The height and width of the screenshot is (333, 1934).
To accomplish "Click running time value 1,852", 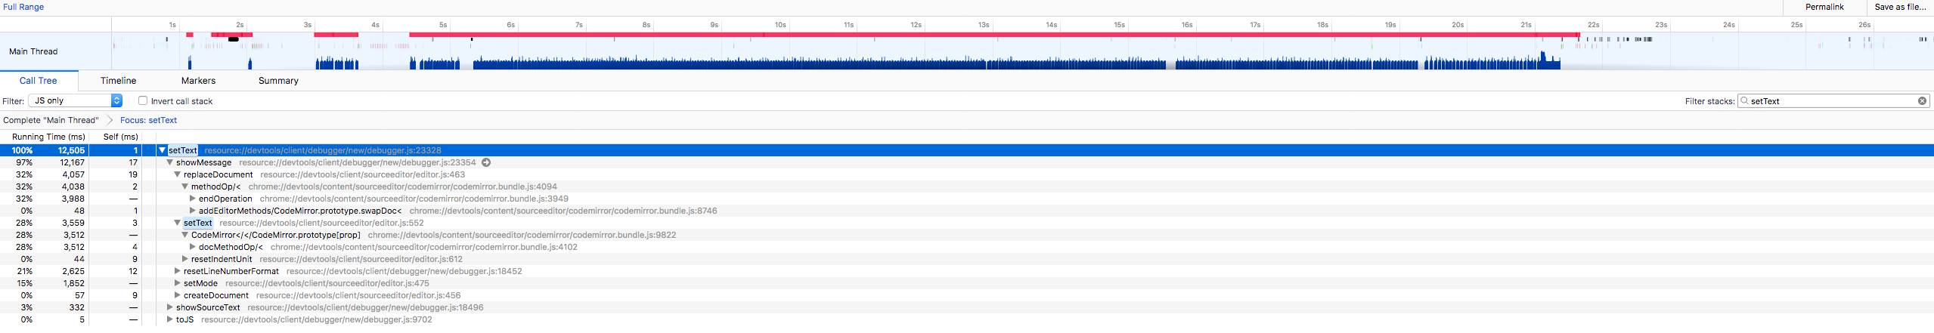I will [74, 283].
